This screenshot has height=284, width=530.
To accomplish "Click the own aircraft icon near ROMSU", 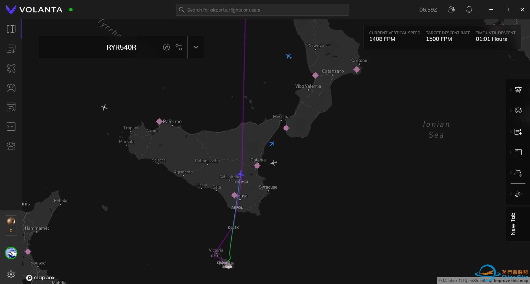I will coord(241,174).
